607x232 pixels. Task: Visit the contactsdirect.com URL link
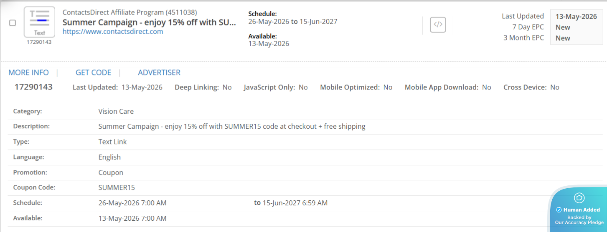coord(113,32)
